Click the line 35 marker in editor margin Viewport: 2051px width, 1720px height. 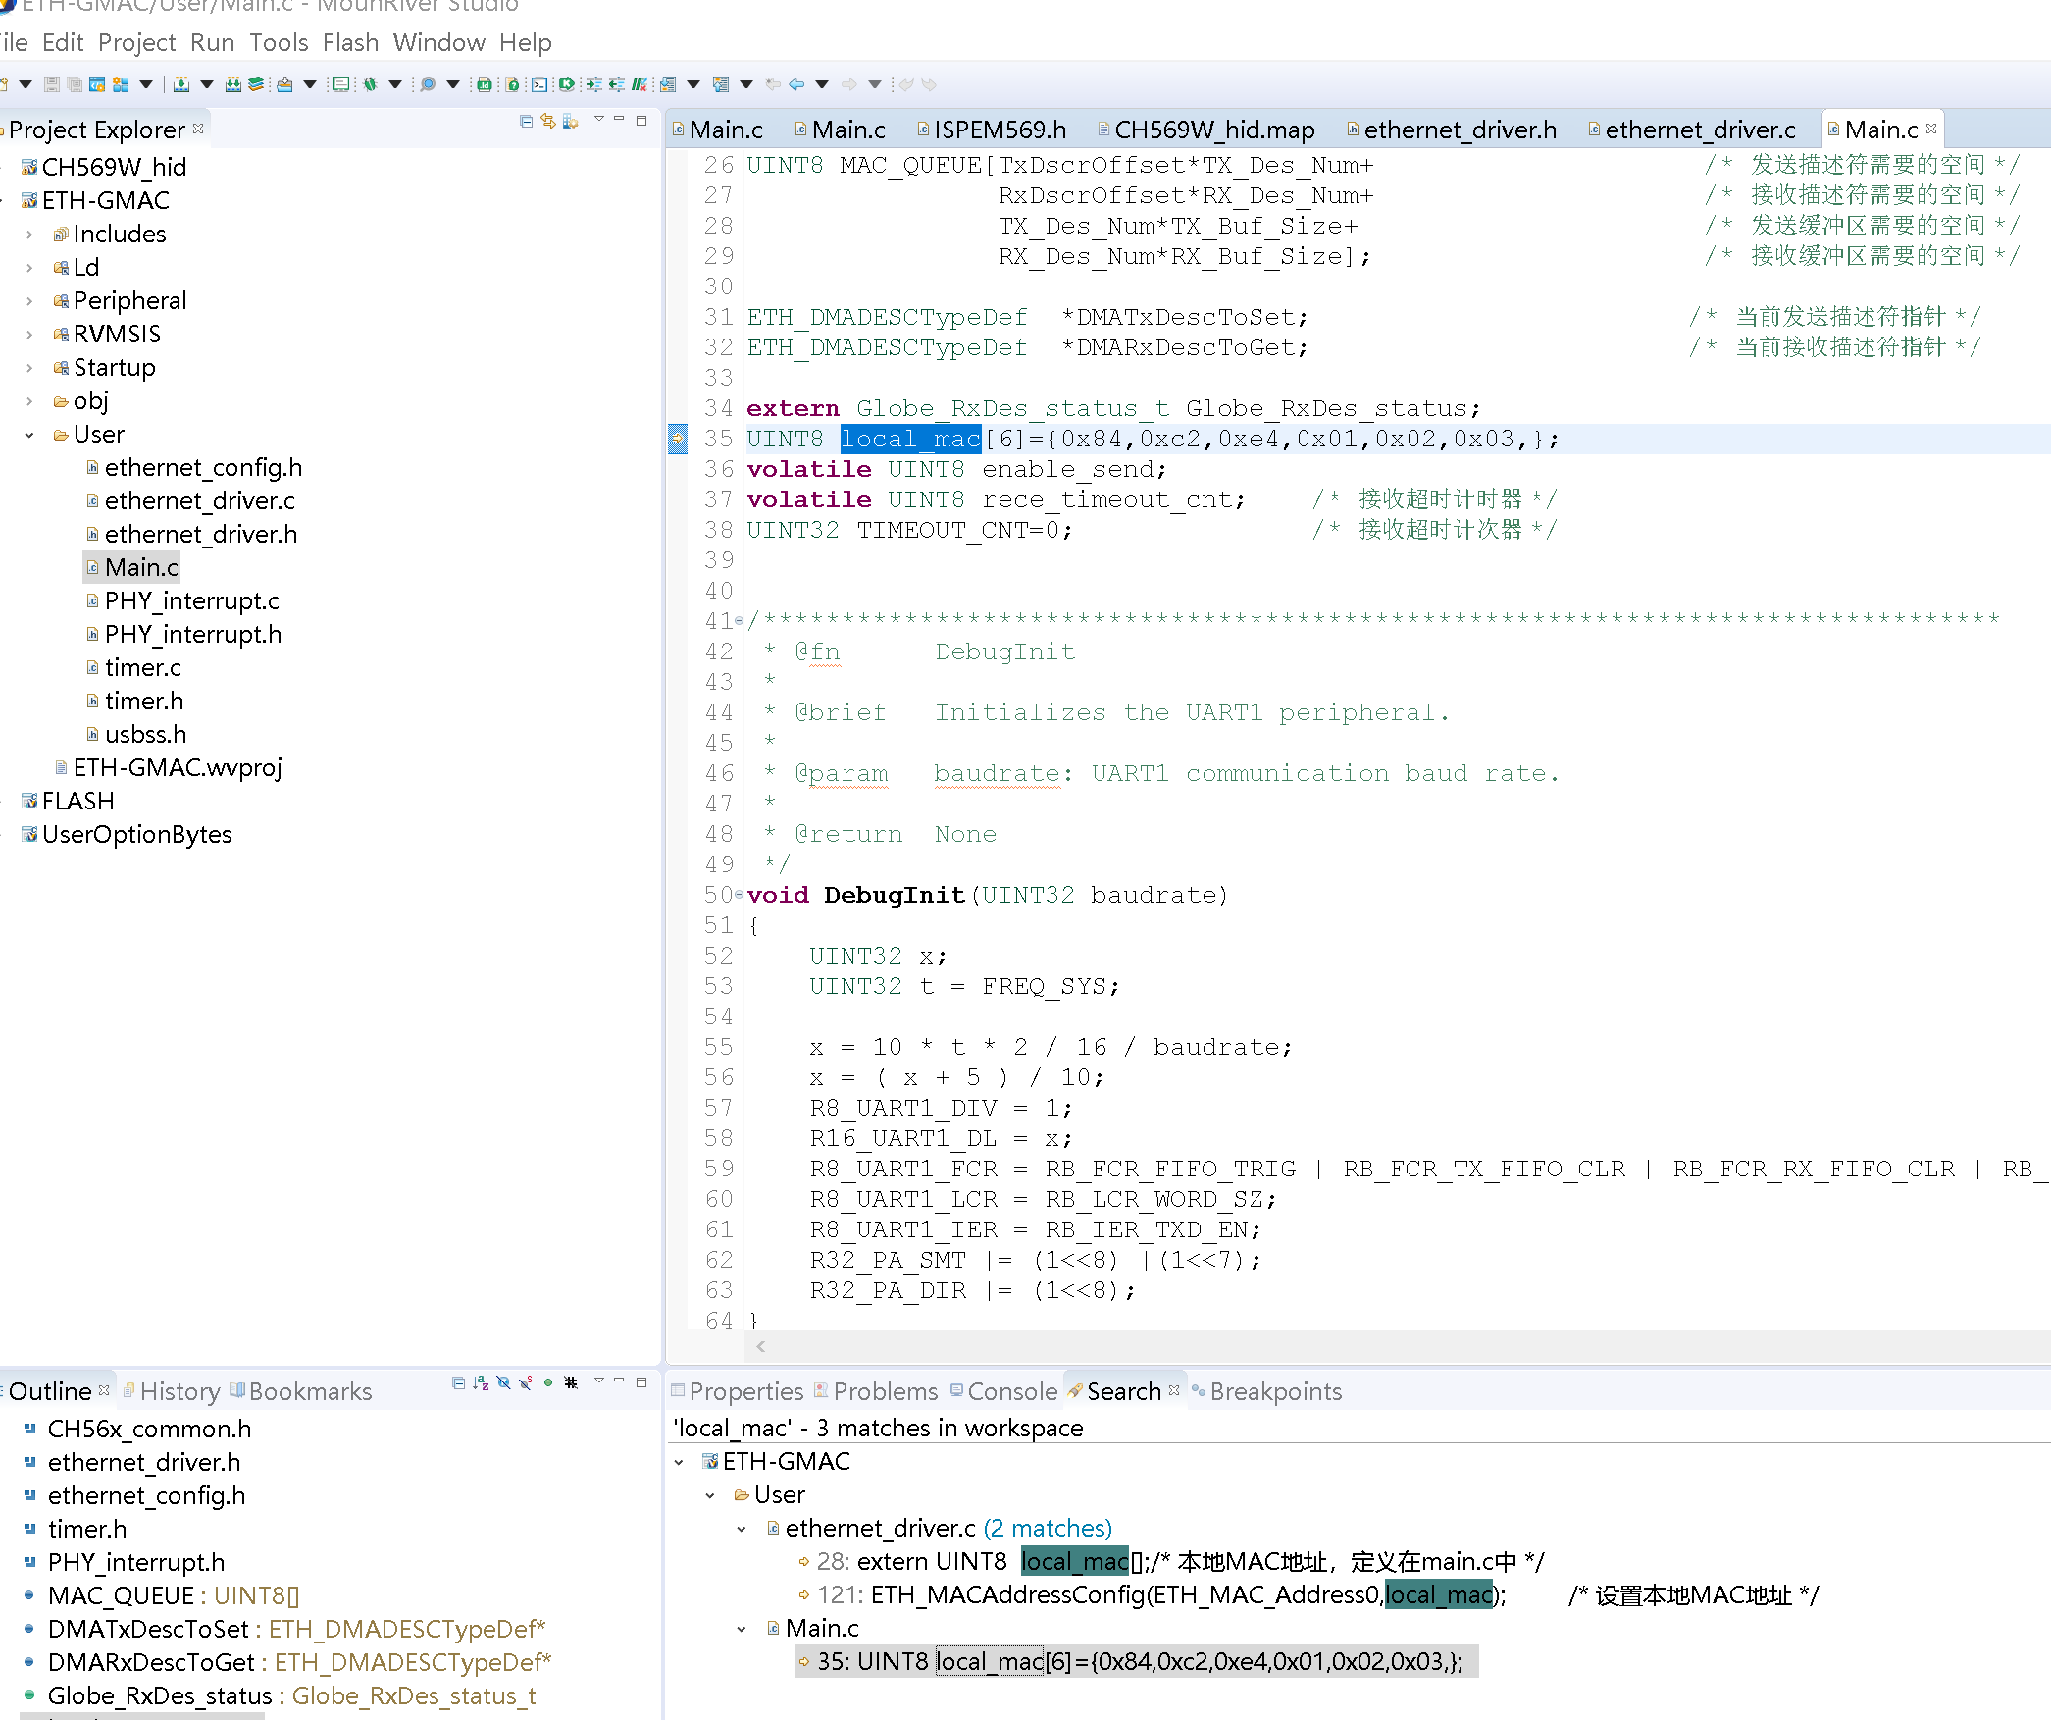678,439
